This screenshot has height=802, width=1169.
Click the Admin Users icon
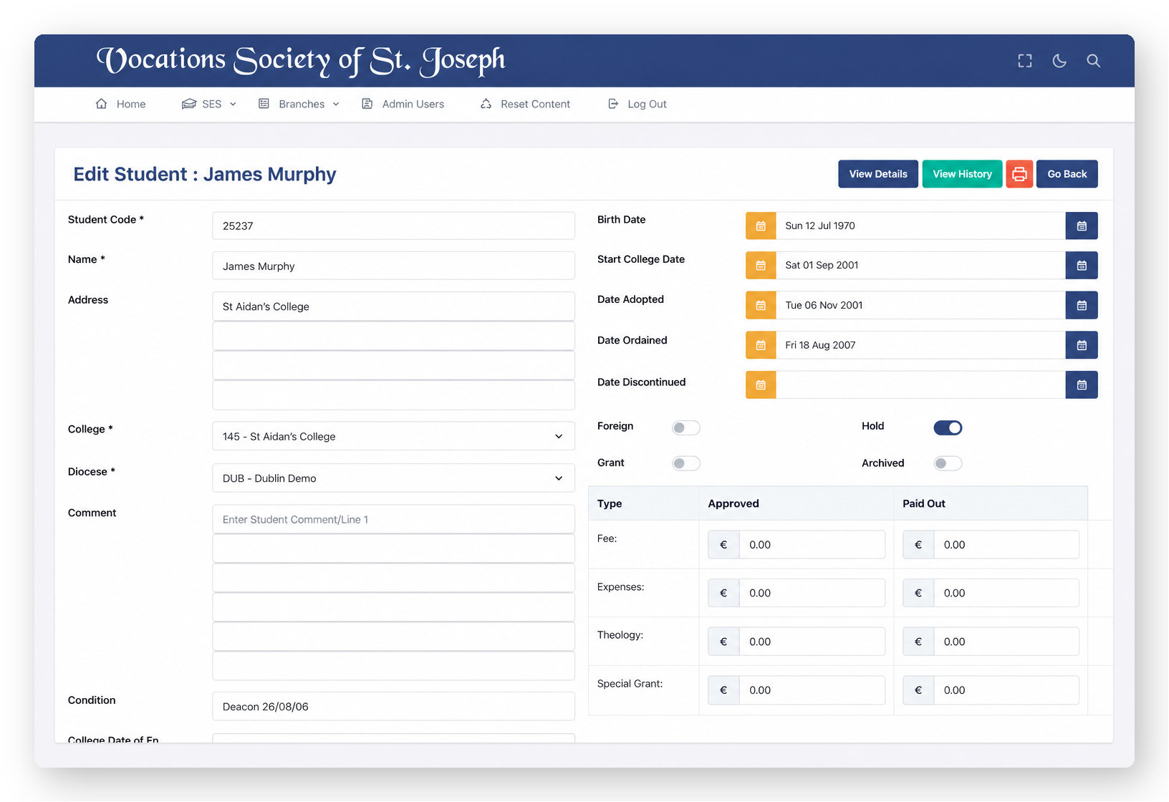tap(367, 104)
